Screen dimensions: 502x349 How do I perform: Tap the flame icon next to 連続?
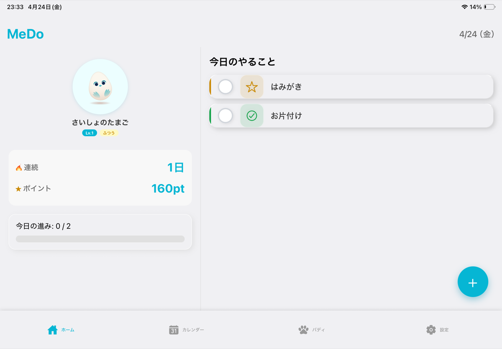click(x=19, y=167)
